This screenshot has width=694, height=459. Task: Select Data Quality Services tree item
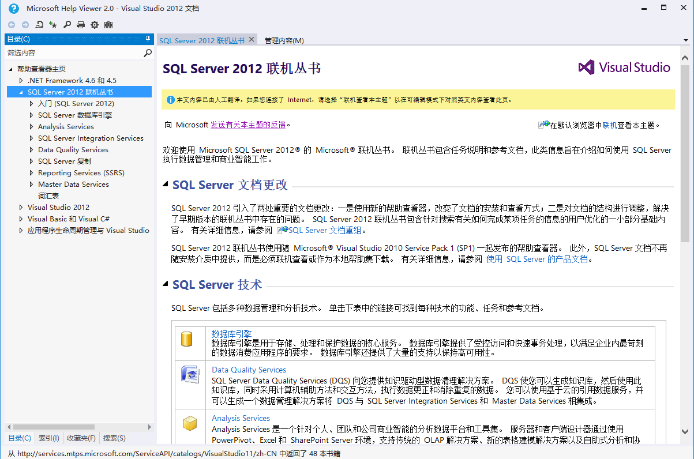(73, 150)
